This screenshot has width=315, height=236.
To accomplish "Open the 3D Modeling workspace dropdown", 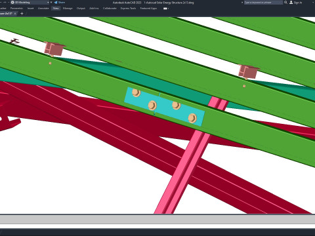I will tap(30, 3).
